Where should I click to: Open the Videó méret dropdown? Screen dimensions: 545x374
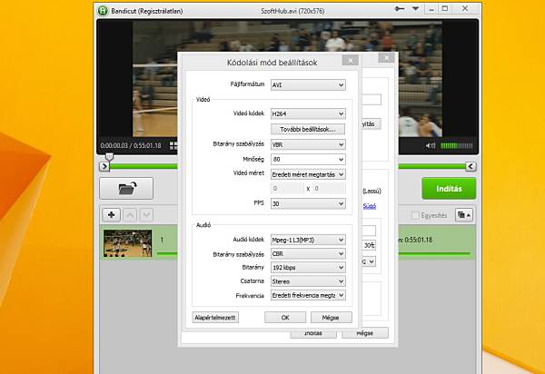308,174
